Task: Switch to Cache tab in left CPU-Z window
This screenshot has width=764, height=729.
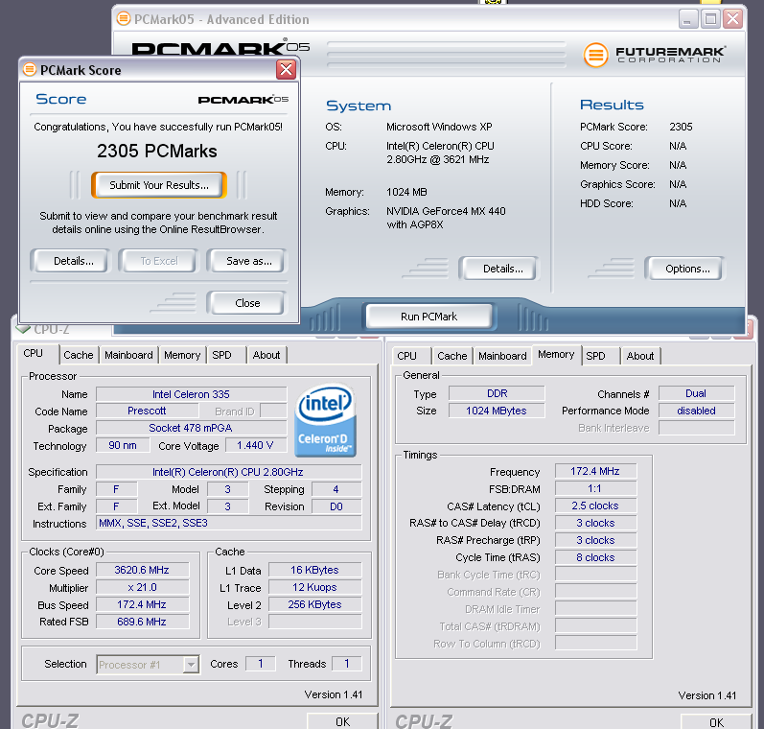Action: click(x=78, y=355)
